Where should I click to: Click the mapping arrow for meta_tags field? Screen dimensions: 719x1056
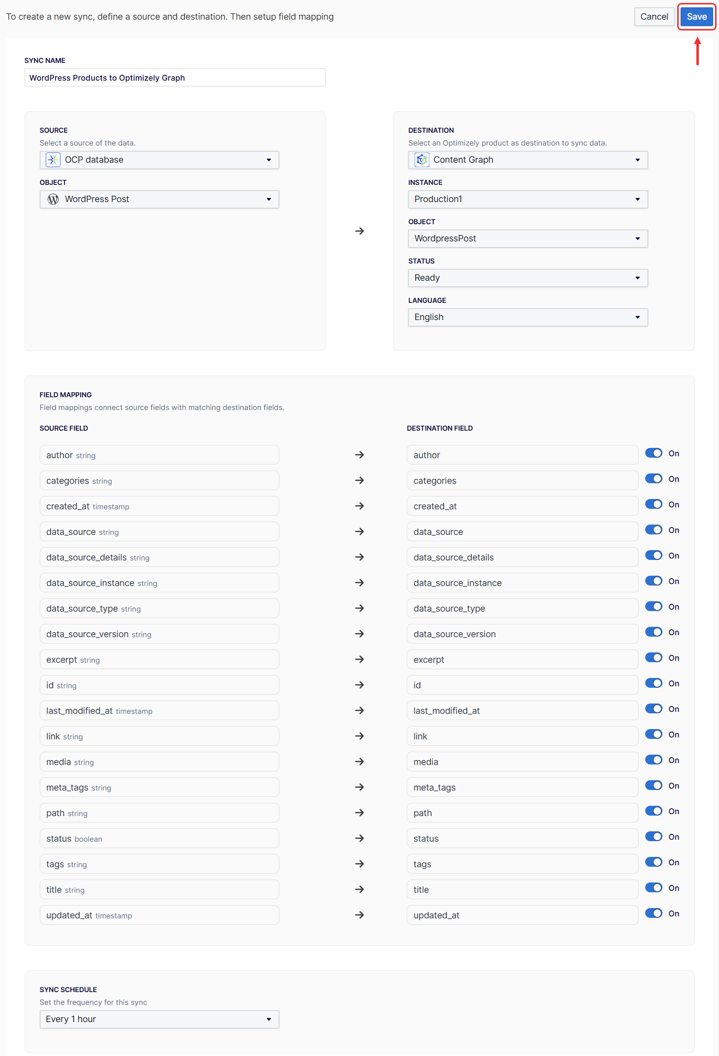click(x=359, y=787)
